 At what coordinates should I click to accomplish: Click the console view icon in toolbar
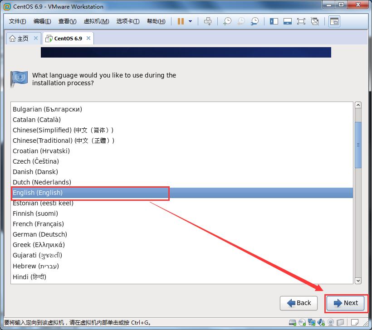point(334,21)
